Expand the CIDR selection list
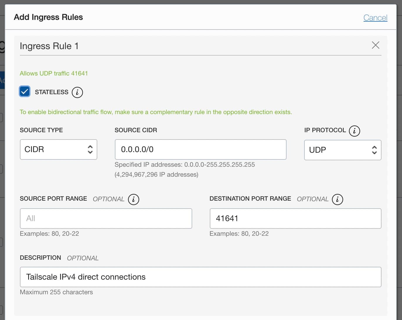This screenshot has width=402, height=320. coord(58,149)
